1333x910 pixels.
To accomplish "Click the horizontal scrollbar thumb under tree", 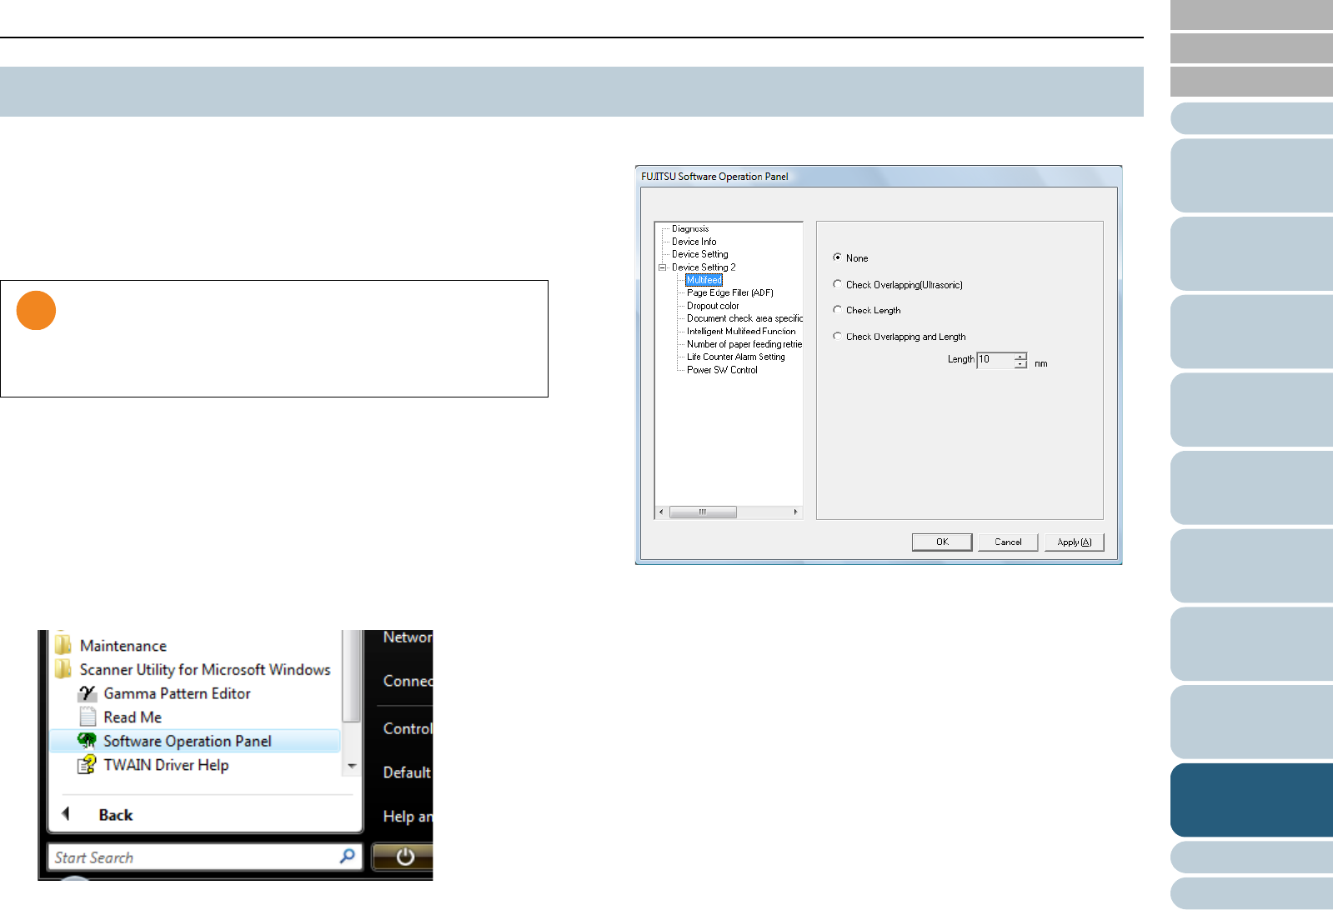I will pos(703,512).
